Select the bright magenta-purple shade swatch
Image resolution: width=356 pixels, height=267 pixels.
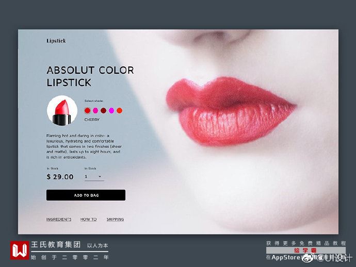coord(111,110)
